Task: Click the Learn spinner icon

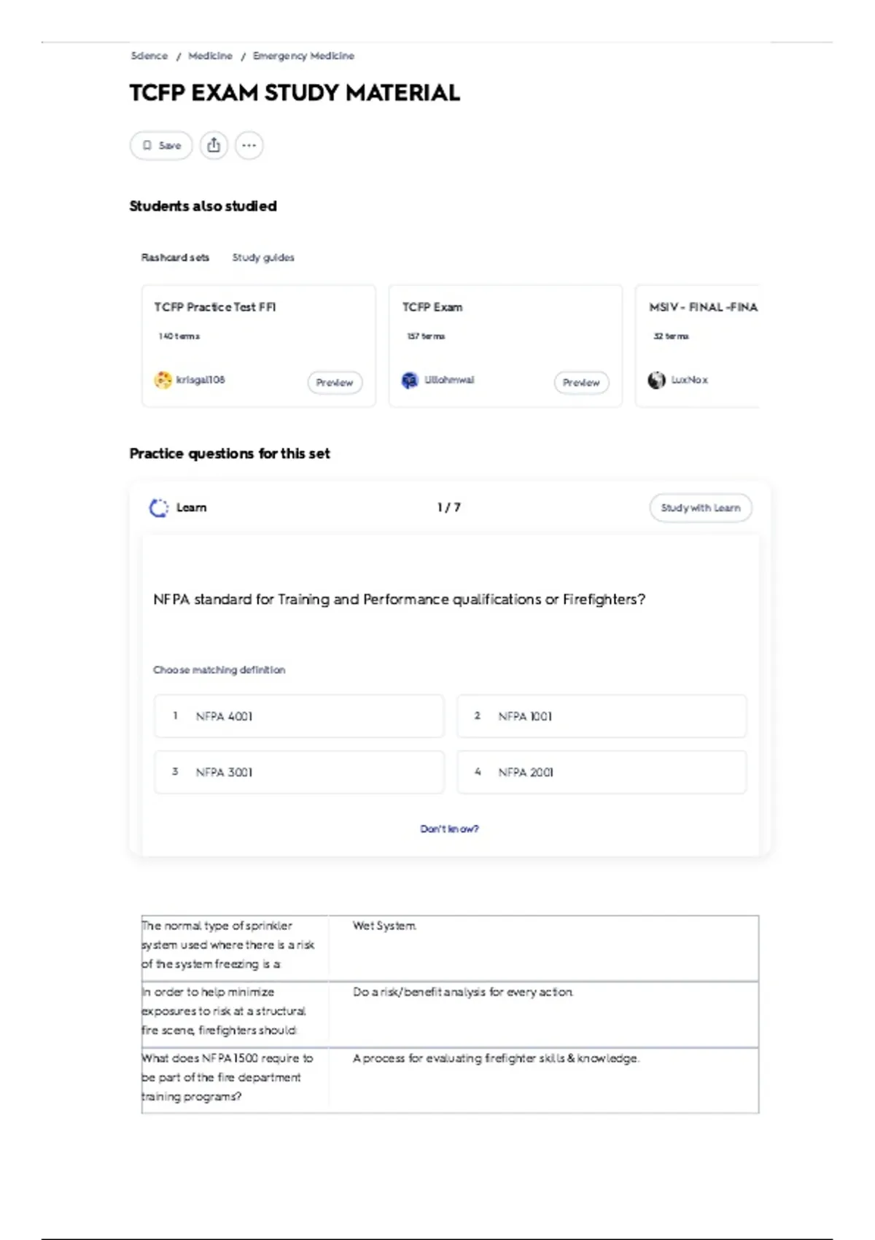Action: click(158, 508)
